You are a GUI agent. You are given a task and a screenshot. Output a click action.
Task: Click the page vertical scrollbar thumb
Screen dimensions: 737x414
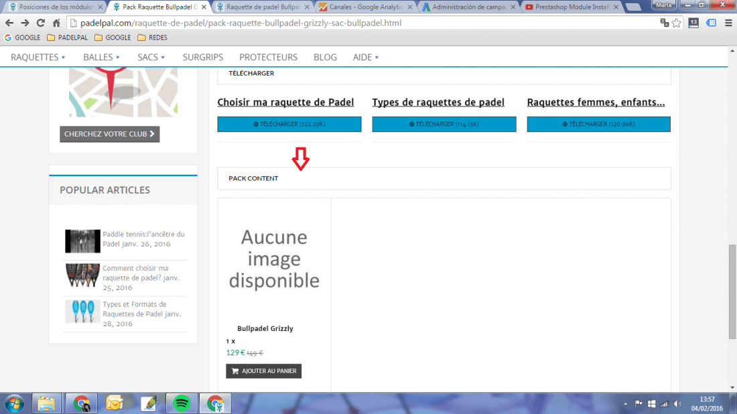pyautogui.click(x=732, y=291)
